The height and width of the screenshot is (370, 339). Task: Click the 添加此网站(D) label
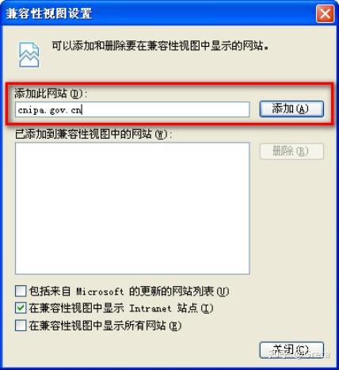pos(51,93)
